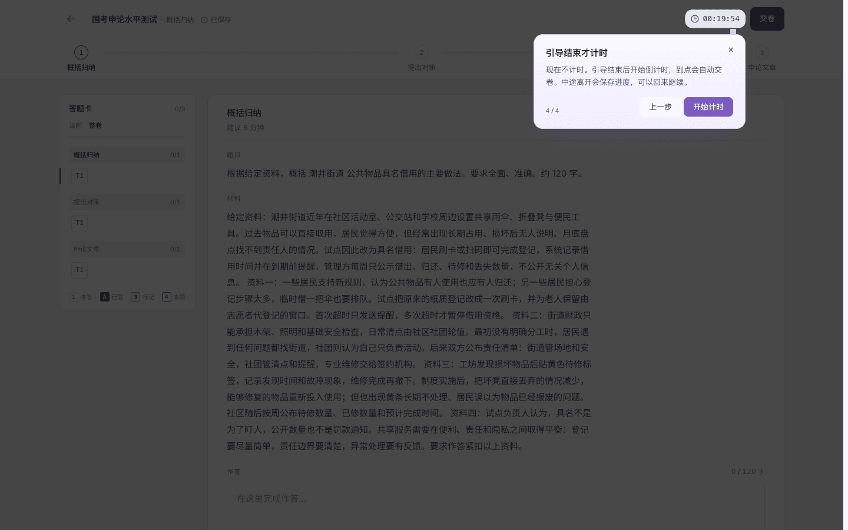Viewport: 848px width, 530px height.
Task: Click the answer text area 在这里完成作答
Action: pos(496,506)
